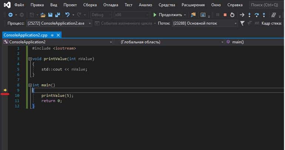
Task: Click the save all files icon
Action: [58, 15]
